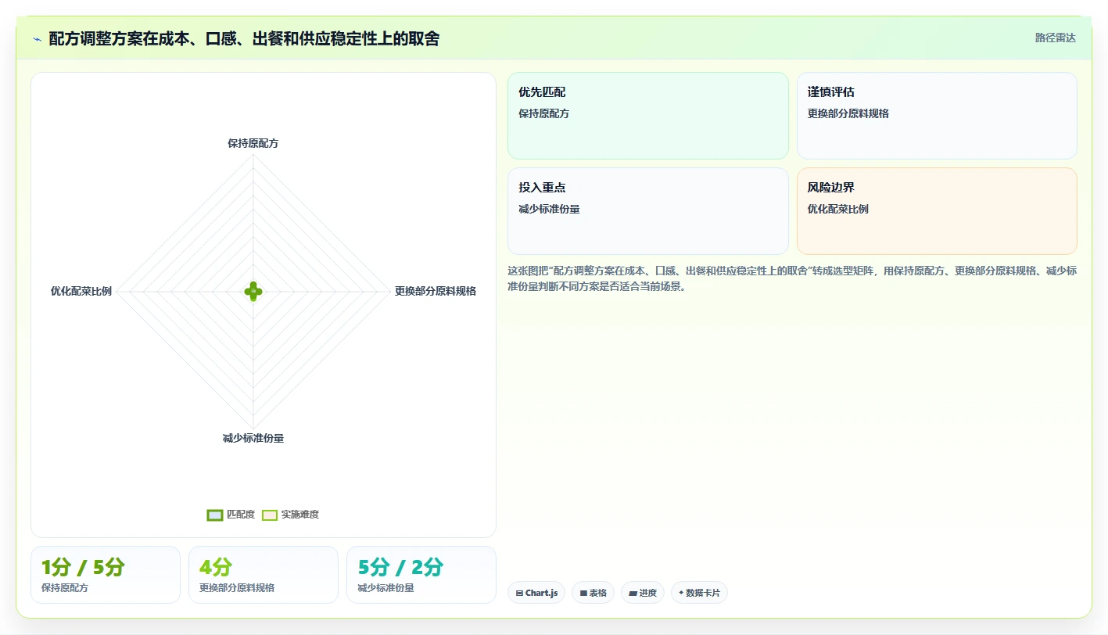Click the green data points at radar center
Image resolution: width=1108 pixels, height=635 pixels.
(x=253, y=291)
